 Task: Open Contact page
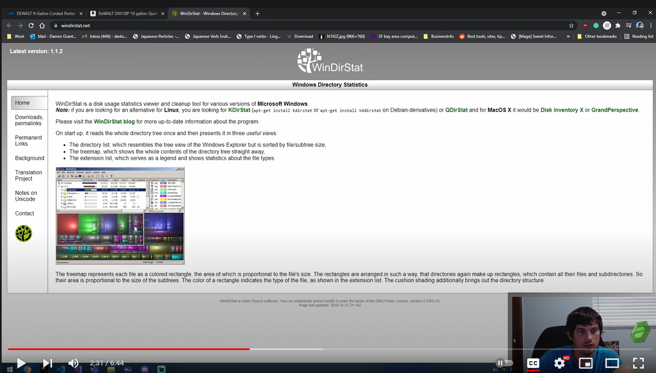(24, 213)
